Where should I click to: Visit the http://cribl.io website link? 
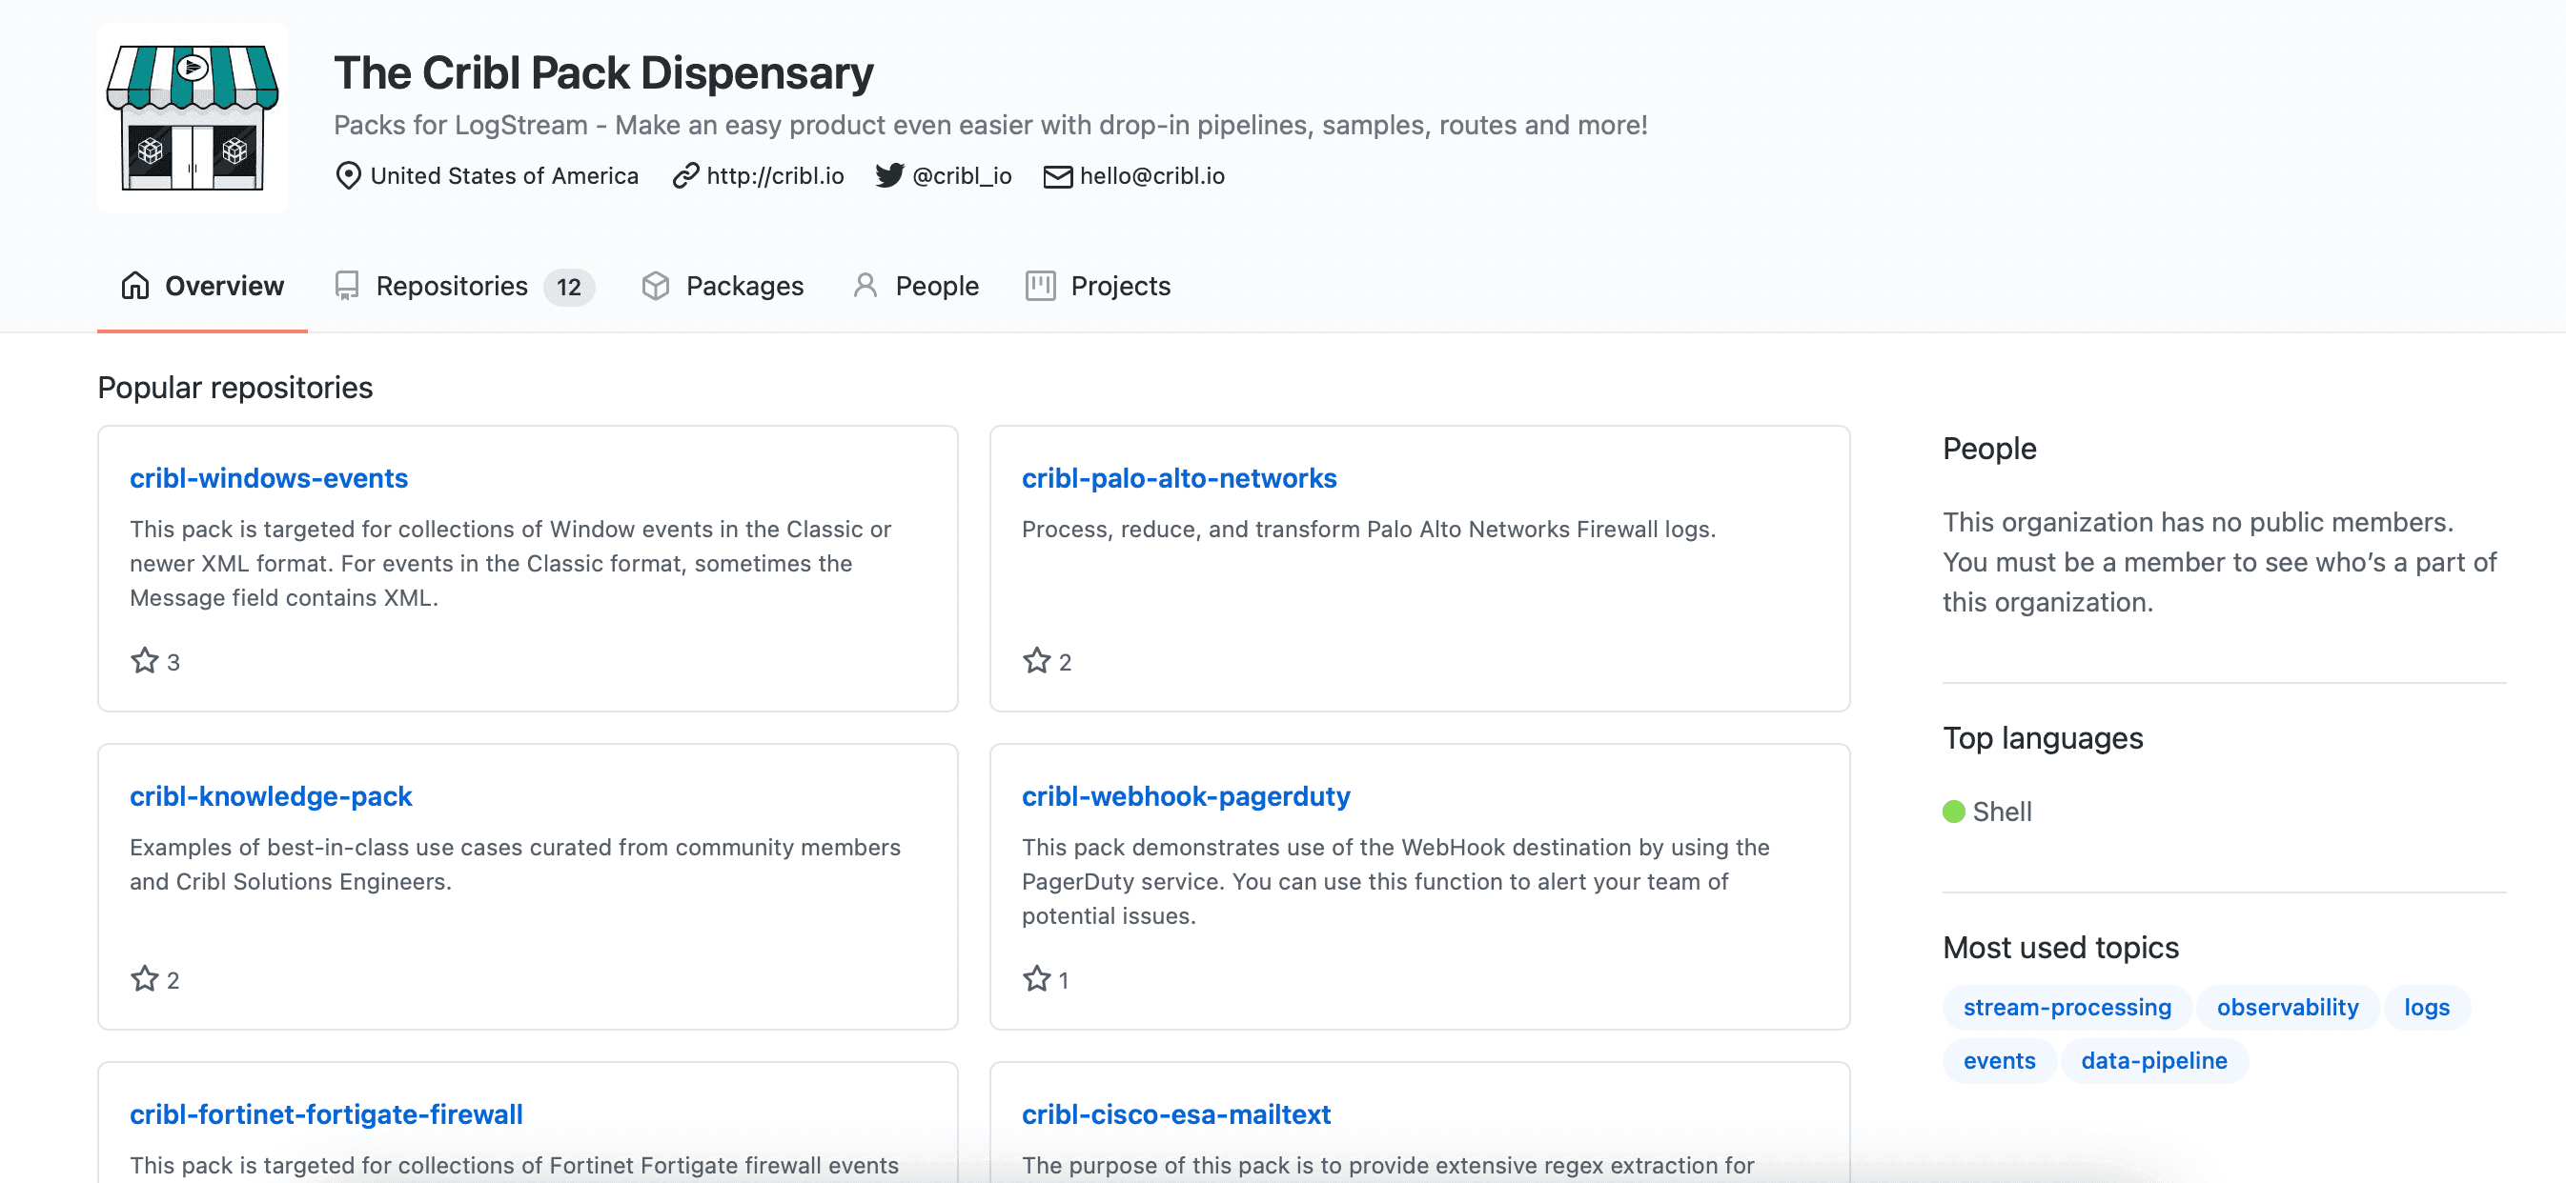coord(775,176)
